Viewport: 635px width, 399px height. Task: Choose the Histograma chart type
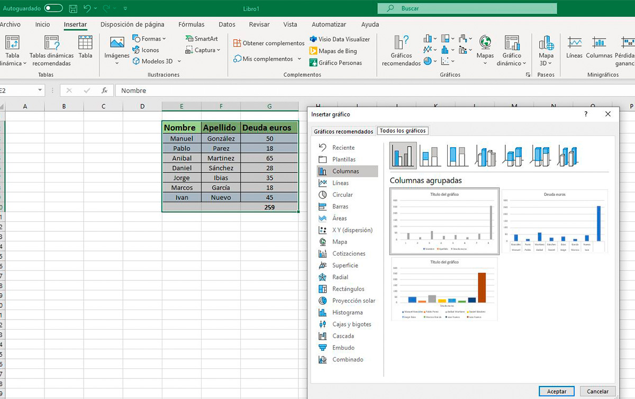click(347, 312)
